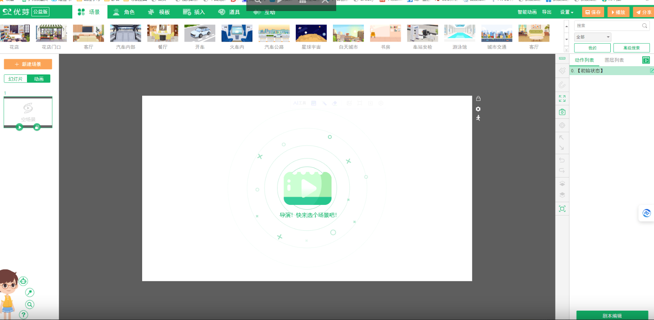This screenshot has height=320, width=654.
Task: Click the question mark help icon
Action: (x=24, y=315)
